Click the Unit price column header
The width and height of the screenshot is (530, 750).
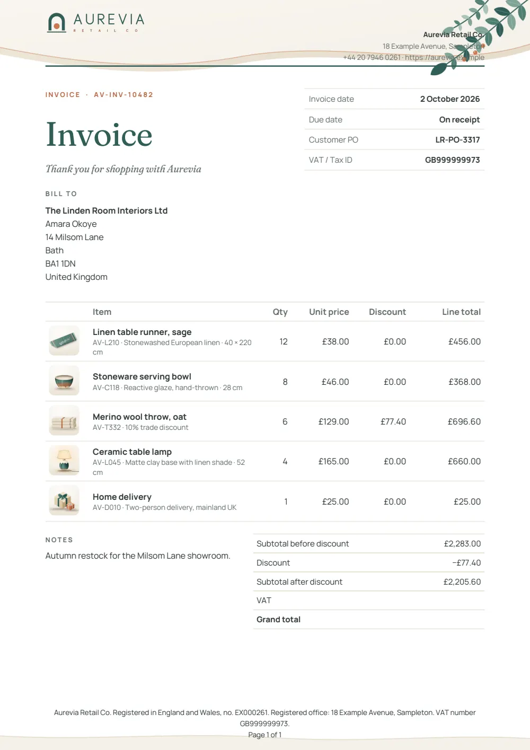coord(329,312)
